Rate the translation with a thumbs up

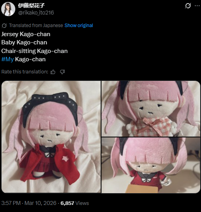53,72
